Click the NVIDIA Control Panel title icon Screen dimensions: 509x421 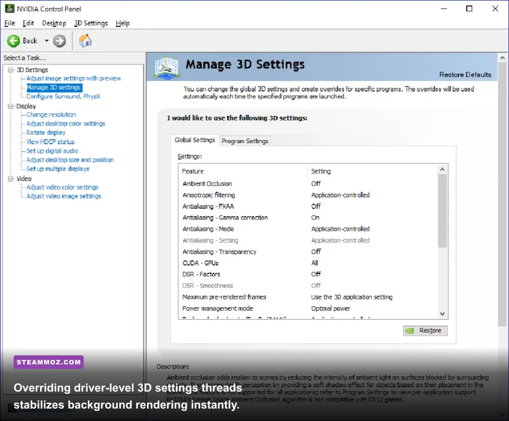[10, 9]
